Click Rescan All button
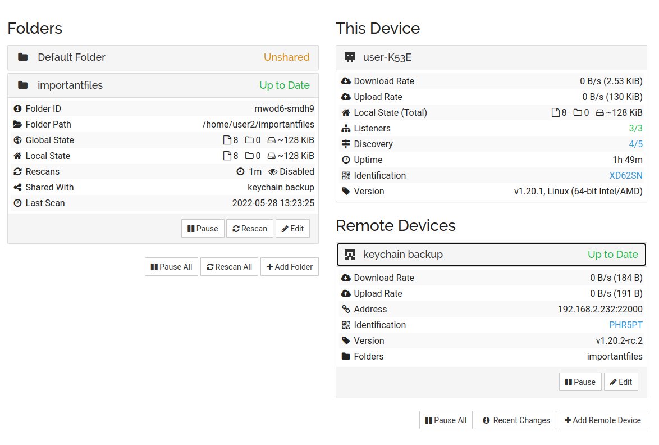The width and height of the screenshot is (659, 445). (229, 267)
